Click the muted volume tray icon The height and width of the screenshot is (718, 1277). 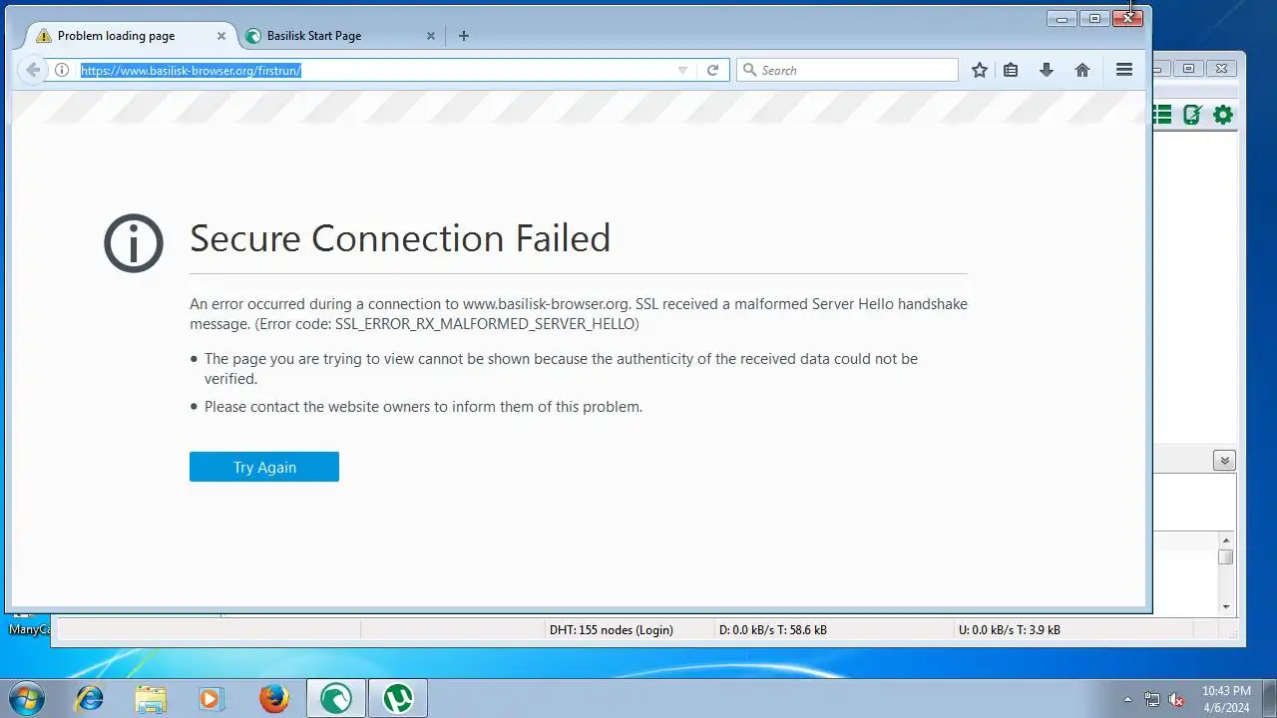1176,699
